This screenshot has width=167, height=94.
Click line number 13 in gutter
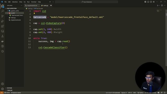pyautogui.click(x=29, y=48)
